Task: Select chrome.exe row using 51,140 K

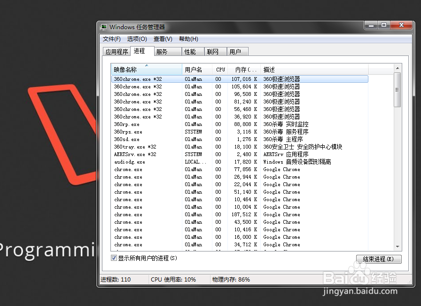Action: coord(240,192)
